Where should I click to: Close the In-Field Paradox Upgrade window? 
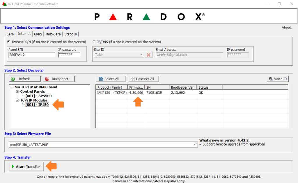[292, 4]
